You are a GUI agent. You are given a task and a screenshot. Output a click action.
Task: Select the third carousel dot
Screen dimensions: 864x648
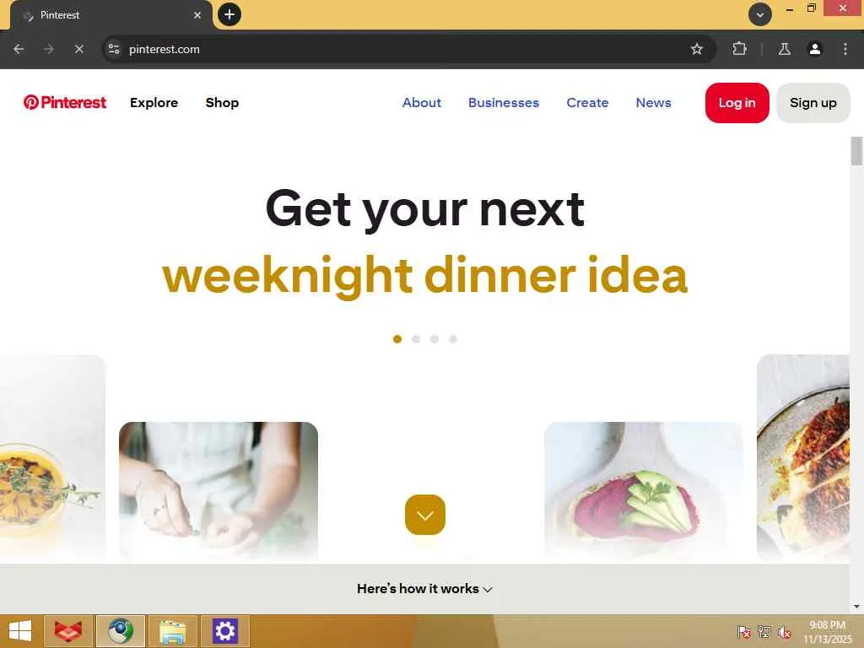[435, 339]
